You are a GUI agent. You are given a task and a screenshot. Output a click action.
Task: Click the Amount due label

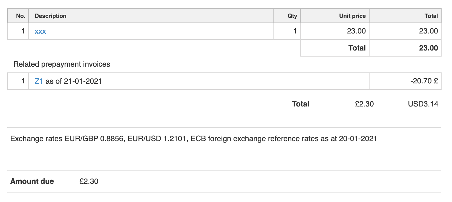click(x=32, y=182)
